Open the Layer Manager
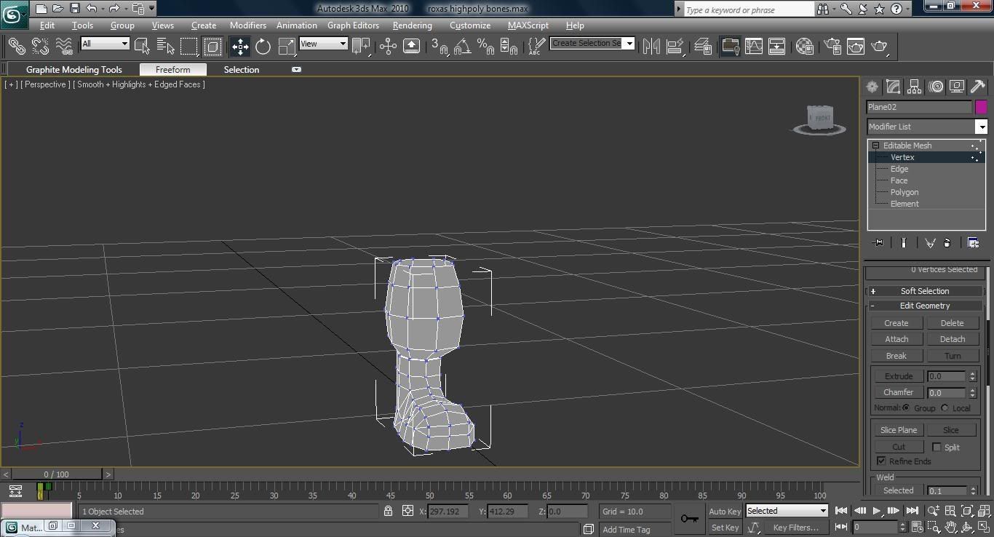The height and width of the screenshot is (537, 994). tap(703, 47)
